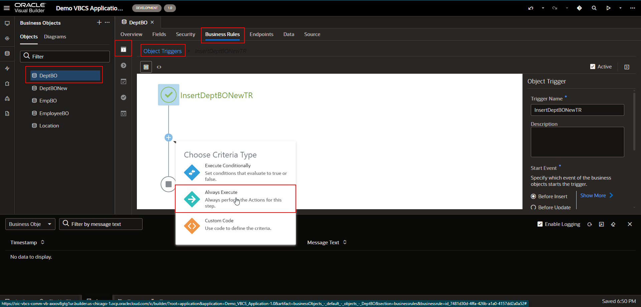Open Processes lightning icon in navigator
The width and height of the screenshot is (641, 307).
tap(7, 68)
